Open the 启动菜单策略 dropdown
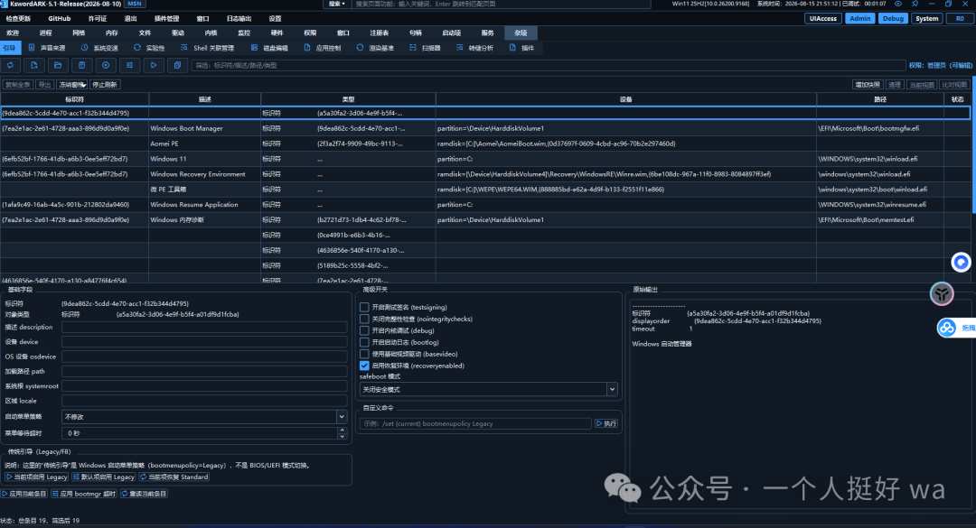The width and height of the screenshot is (976, 528). [203, 417]
